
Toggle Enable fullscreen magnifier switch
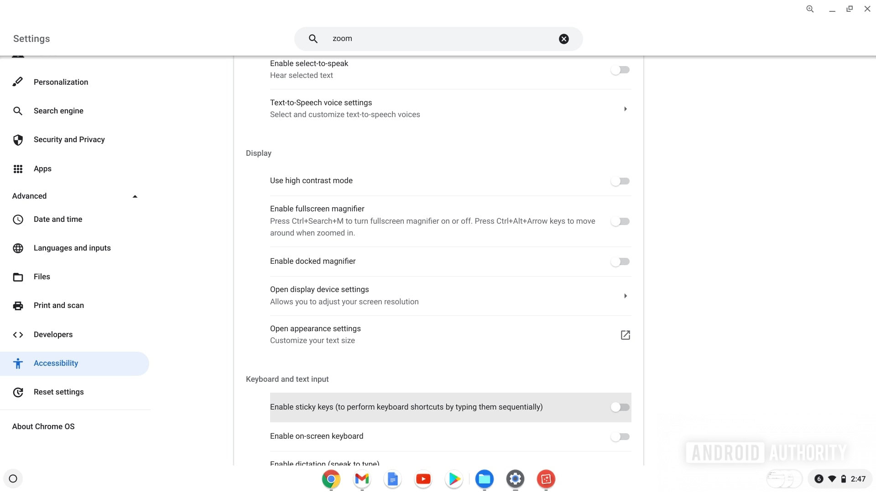click(620, 221)
